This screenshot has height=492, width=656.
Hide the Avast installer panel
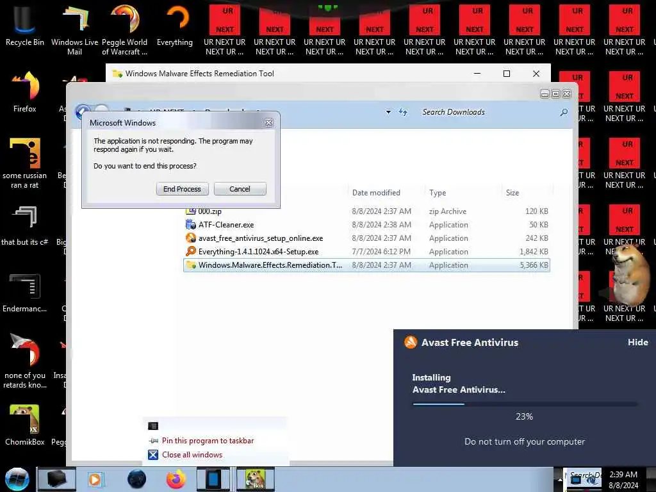coord(637,342)
